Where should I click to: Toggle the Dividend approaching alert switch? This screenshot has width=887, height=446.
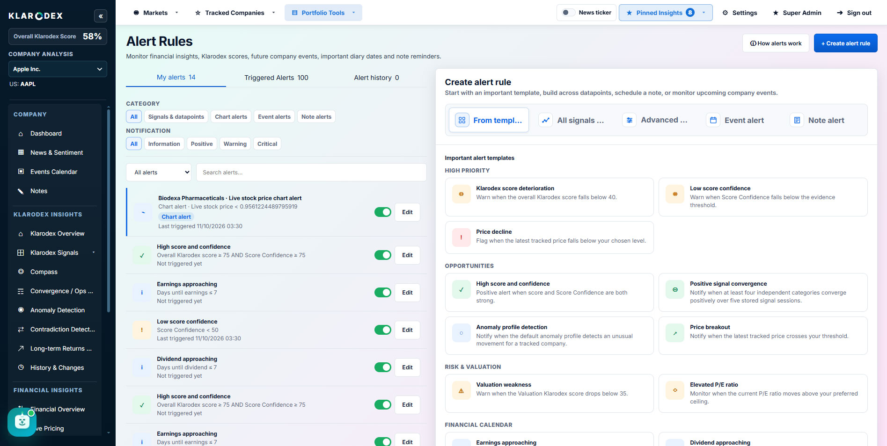coord(382,367)
